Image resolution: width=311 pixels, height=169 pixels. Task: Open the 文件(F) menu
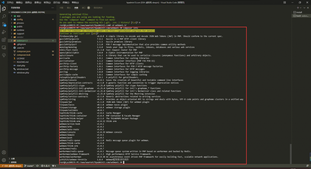pyautogui.click(x=10, y=3)
